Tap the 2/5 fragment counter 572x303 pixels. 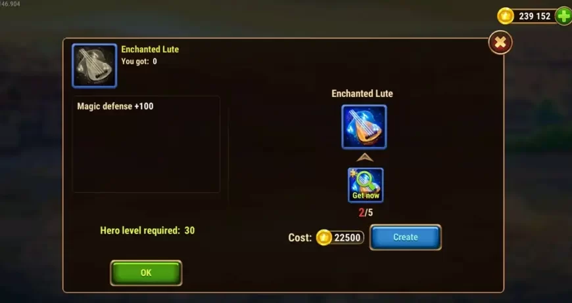[x=366, y=212]
